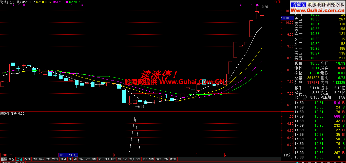Switch indicator to MTM
The width and height of the screenshot is (346, 163).
(151, 159)
